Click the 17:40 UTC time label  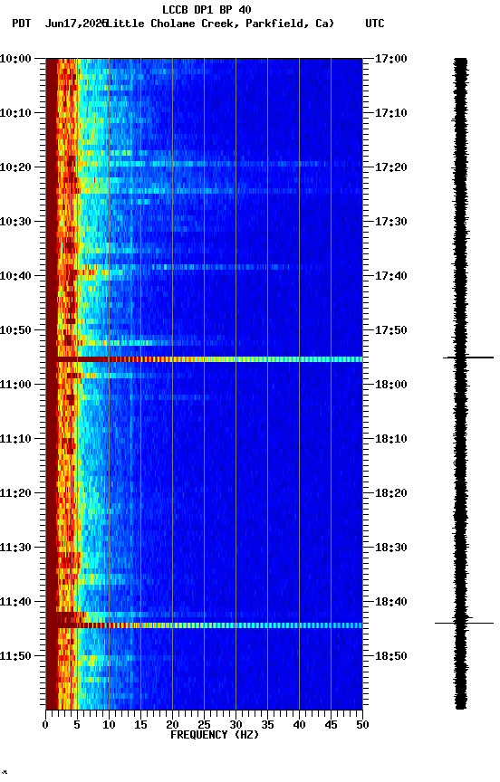[391, 276]
